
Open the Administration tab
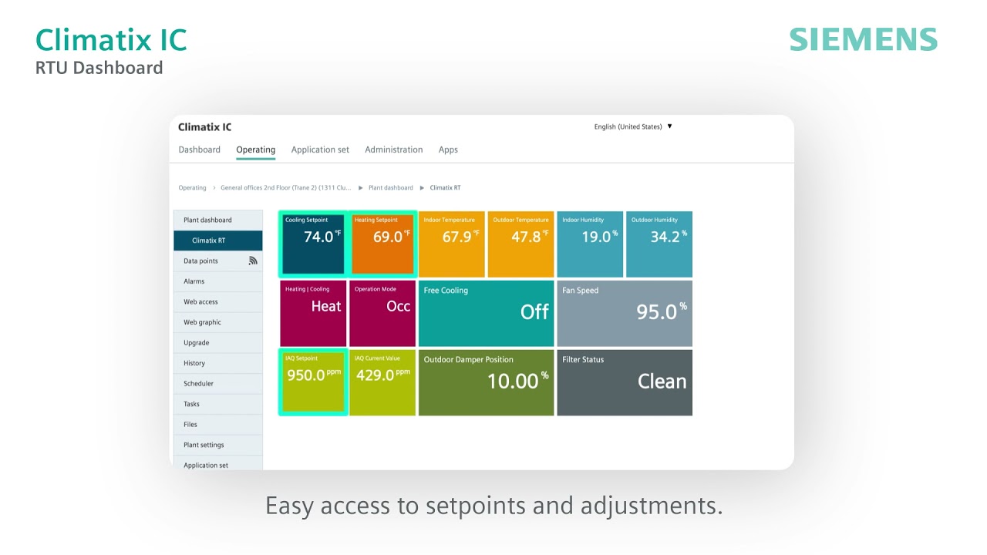coord(394,150)
